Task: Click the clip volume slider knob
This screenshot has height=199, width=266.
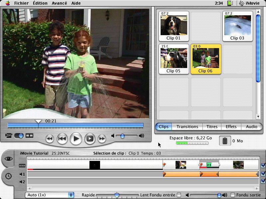Action: click(x=219, y=195)
